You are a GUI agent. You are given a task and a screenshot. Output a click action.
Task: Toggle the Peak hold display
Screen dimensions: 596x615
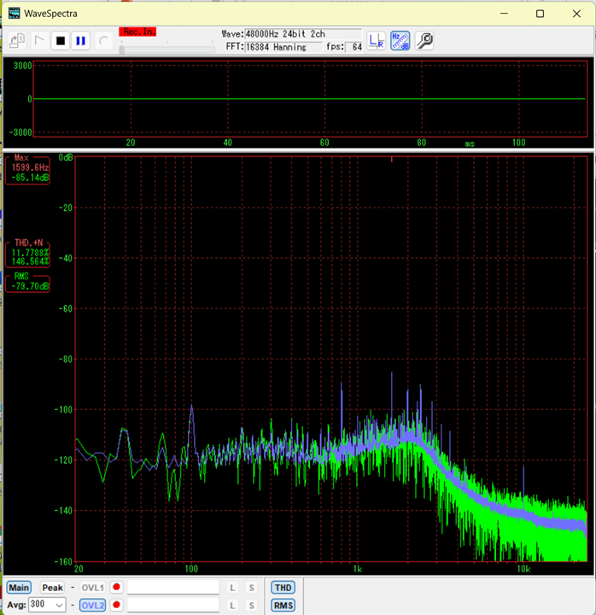pyautogui.click(x=52, y=588)
